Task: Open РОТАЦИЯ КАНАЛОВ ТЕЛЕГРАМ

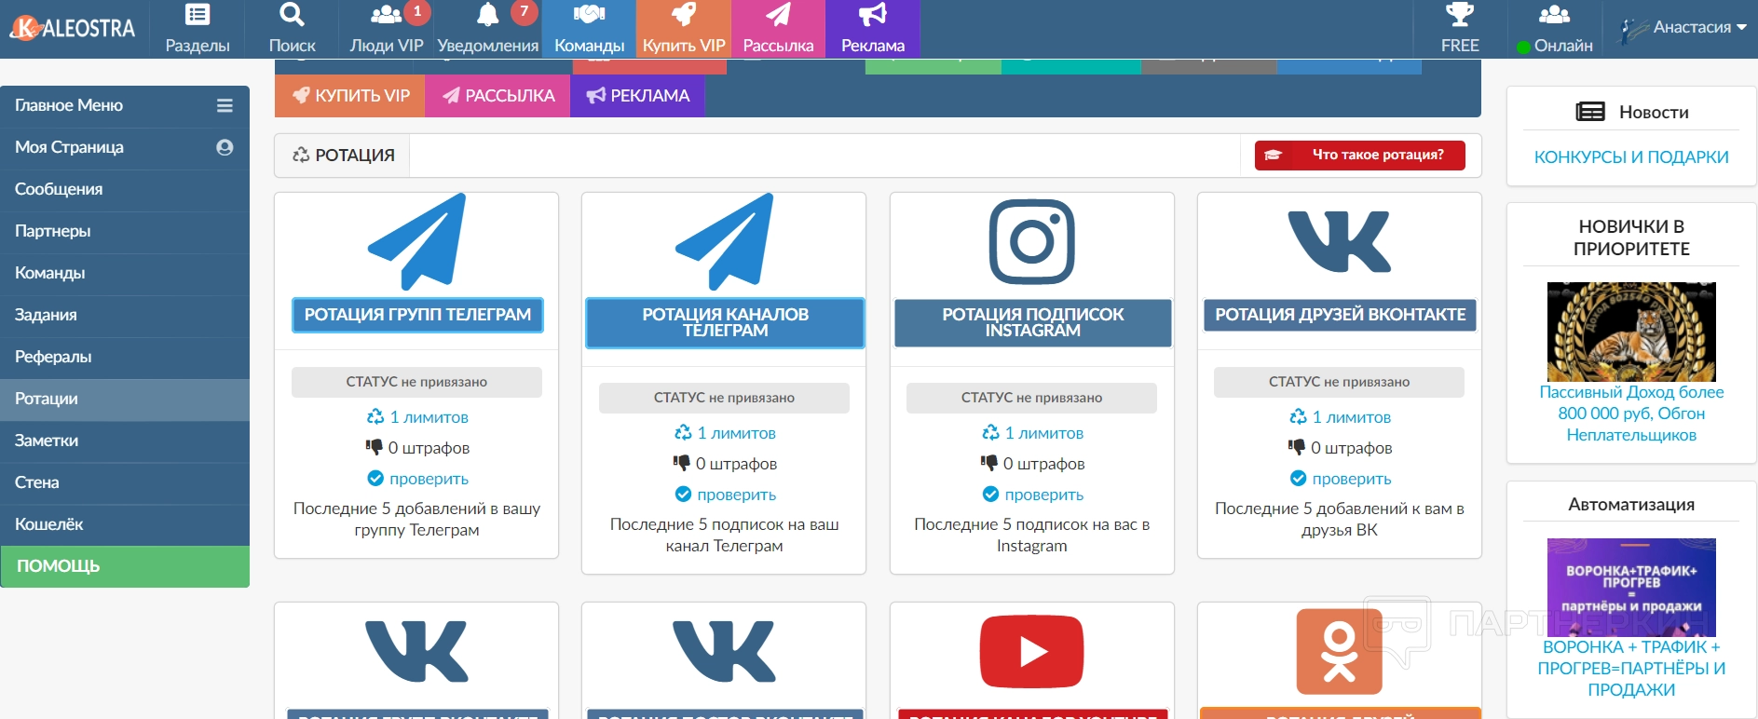Action: 725,322
